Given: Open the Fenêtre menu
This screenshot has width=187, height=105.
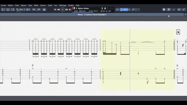Looking at the screenshot, I should click(x=71, y=5).
